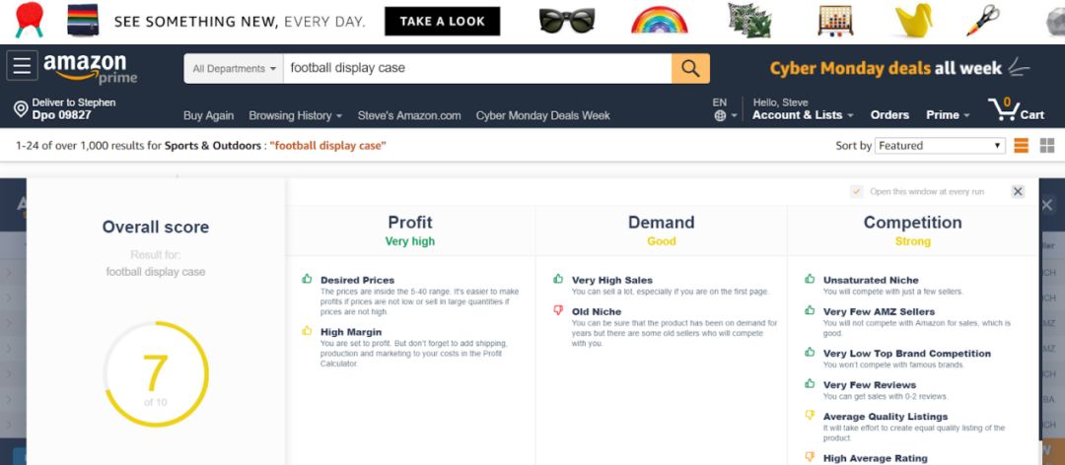Click the yellow swan banner thumbnail

913,21
